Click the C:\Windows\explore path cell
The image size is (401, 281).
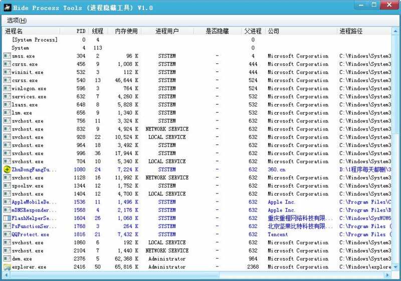365,267
